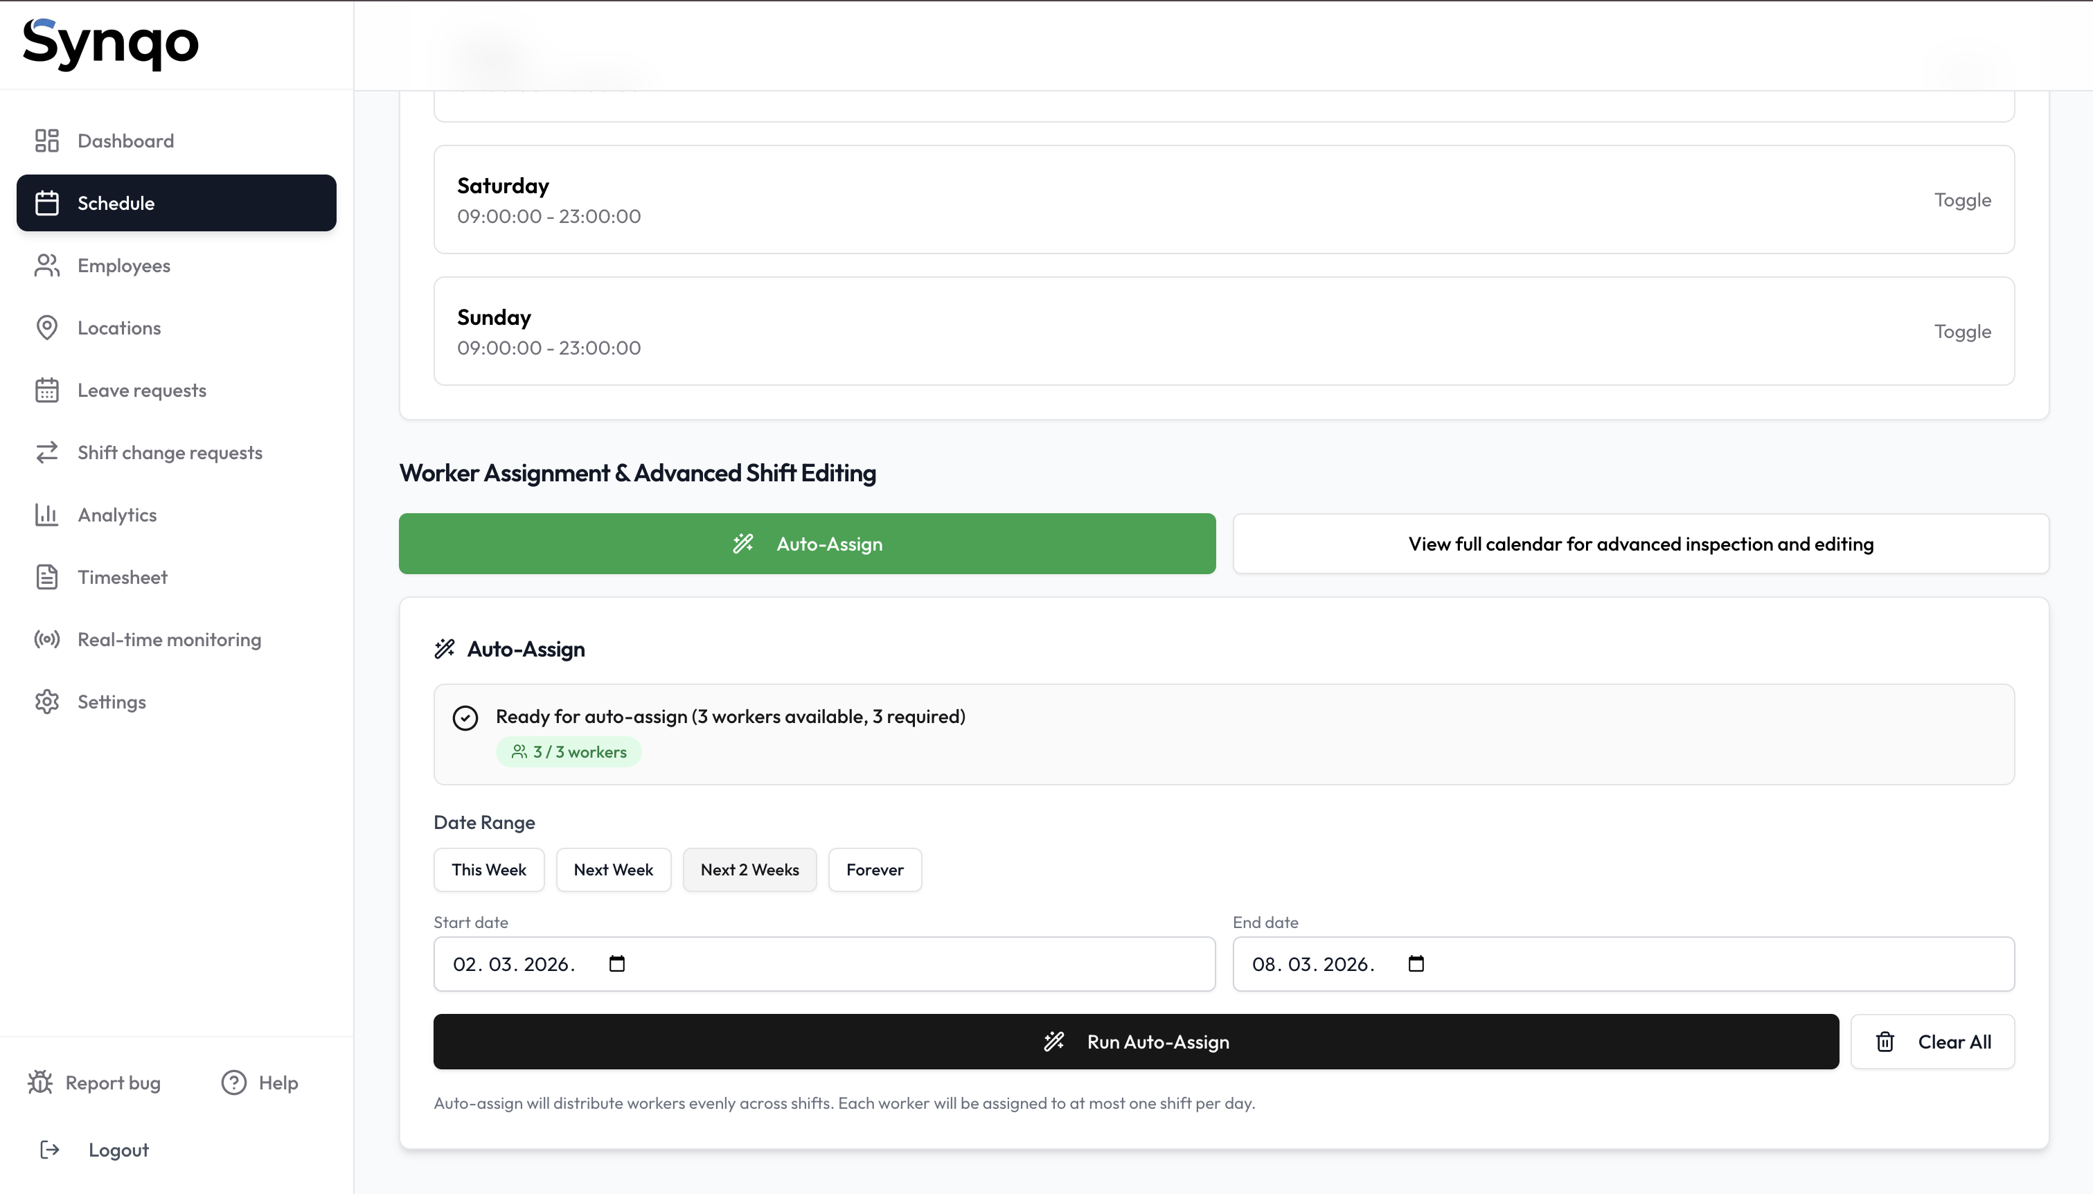
Task: Click the Shift change requests arrows icon
Action: pos(46,452)
